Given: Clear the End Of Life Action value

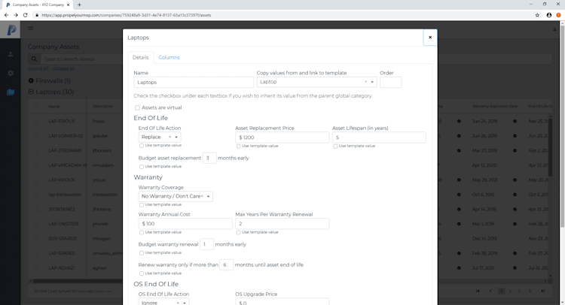Looking at the screenshot, I should [x=169, y=137].
